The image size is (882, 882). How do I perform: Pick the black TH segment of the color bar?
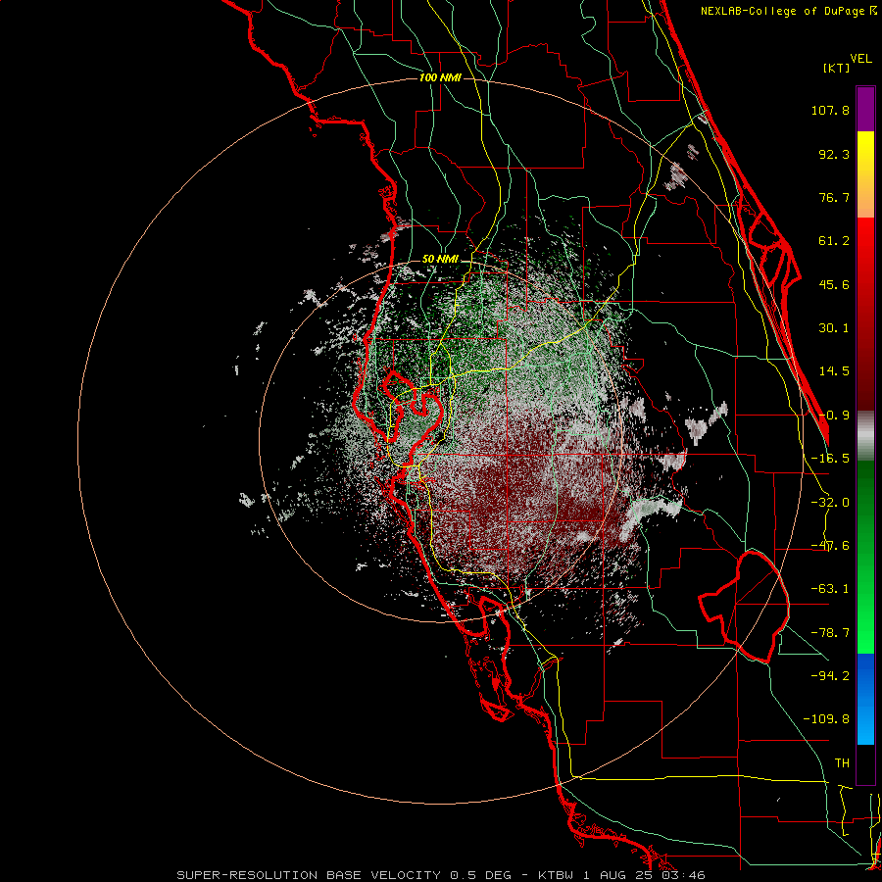(865, 763)
